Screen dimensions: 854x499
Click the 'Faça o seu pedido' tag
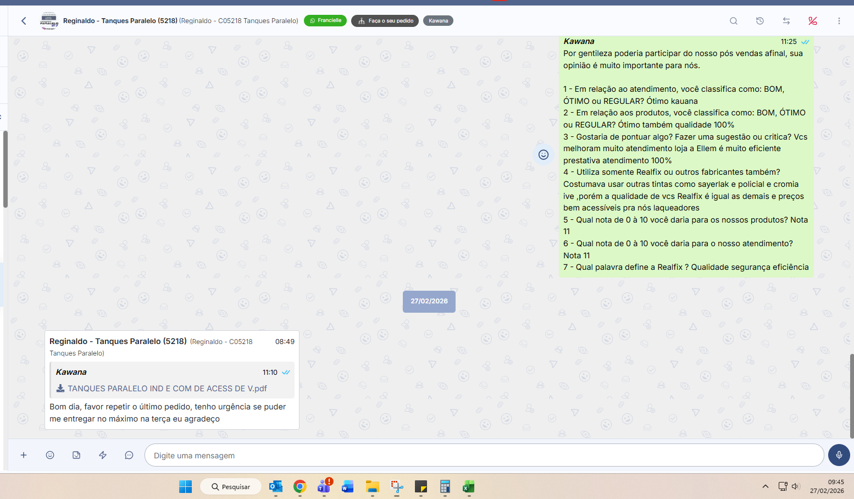click(x=385, y=21)
